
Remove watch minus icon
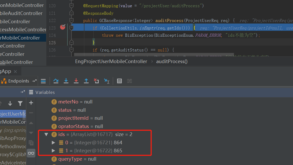coord(31,113)
